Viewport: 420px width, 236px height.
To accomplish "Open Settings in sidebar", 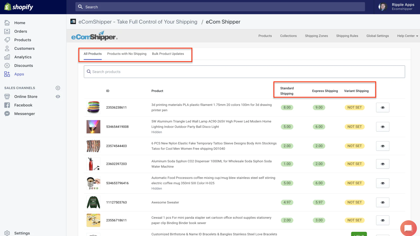I will [22, 233].
